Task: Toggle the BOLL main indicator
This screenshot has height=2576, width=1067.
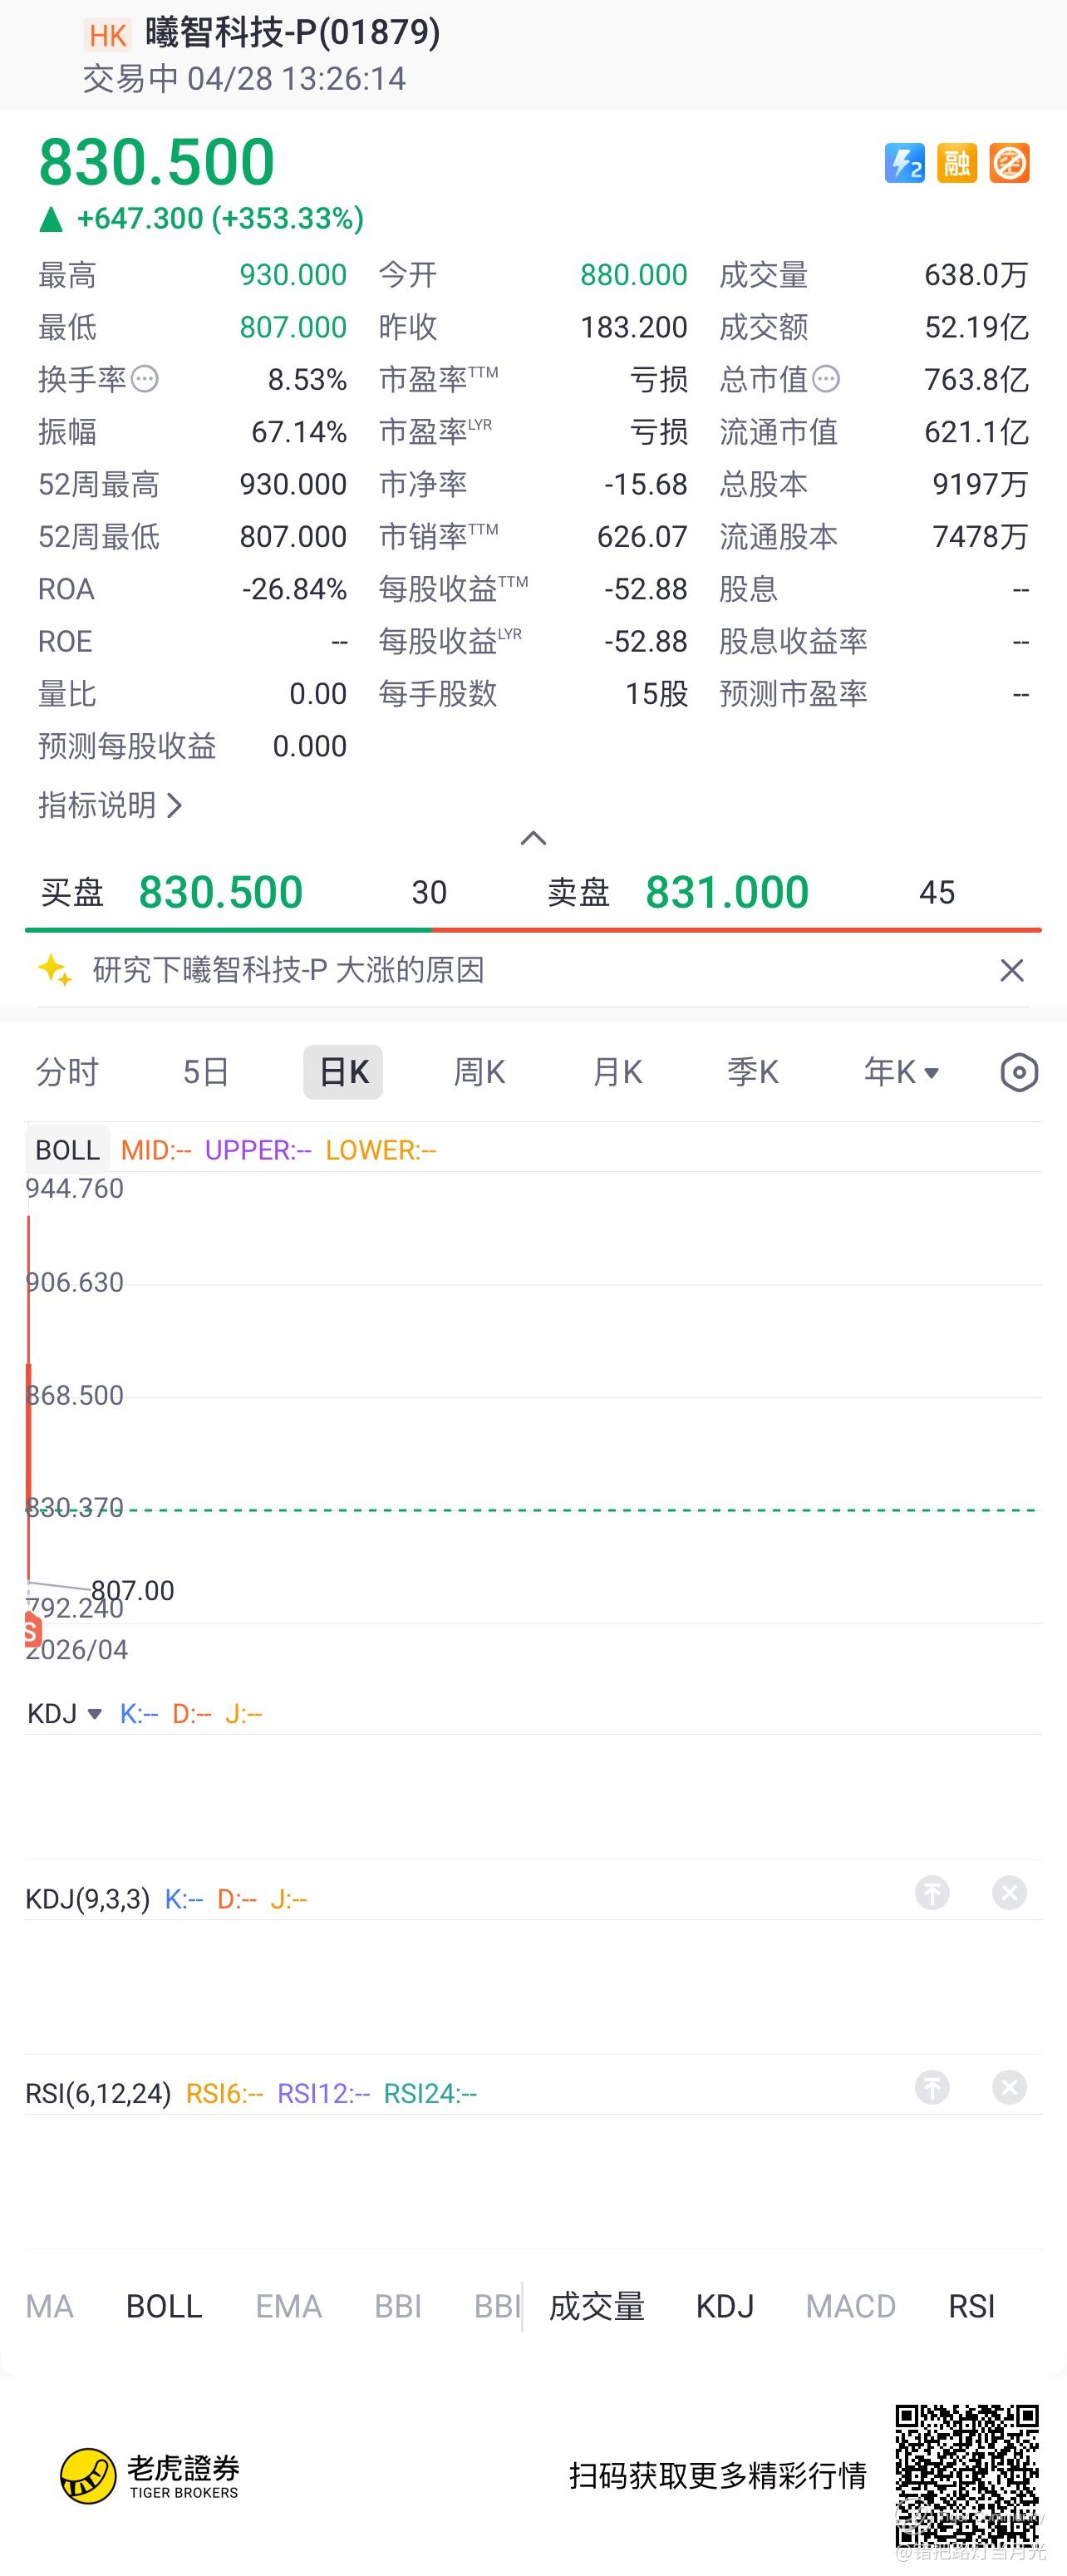Action: pyautogui.click(x=164, y=2306)
